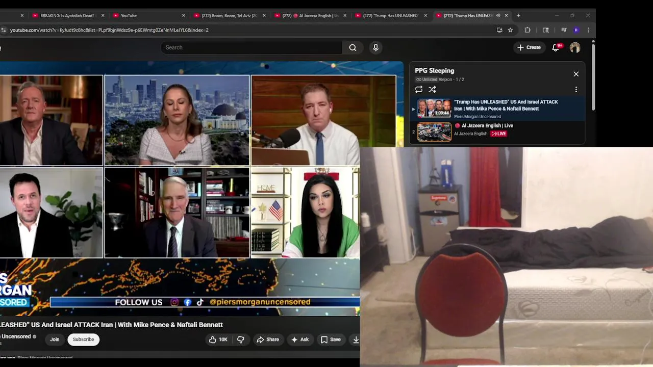Open the Trump Has UNLEASHED playlist thumbnail
The image size is (653, 367).
434,108
